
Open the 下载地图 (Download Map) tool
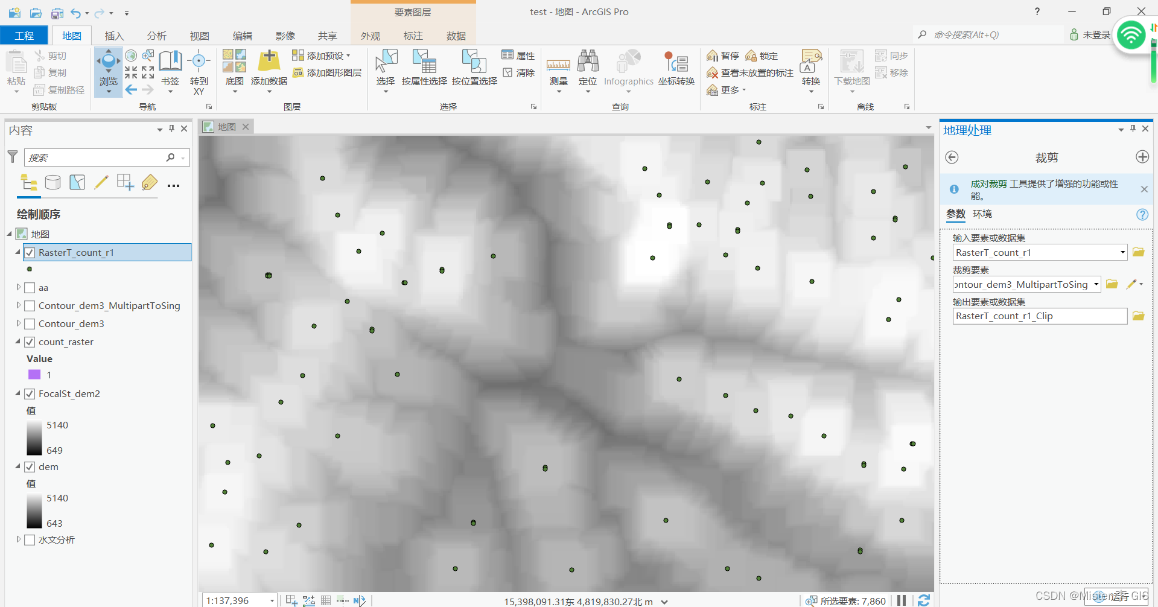pos(851,66)
